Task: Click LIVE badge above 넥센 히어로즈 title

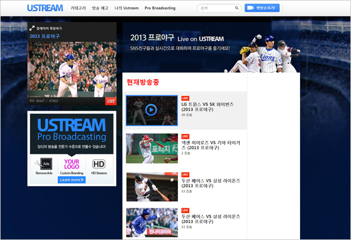Action: coord(185,136)
